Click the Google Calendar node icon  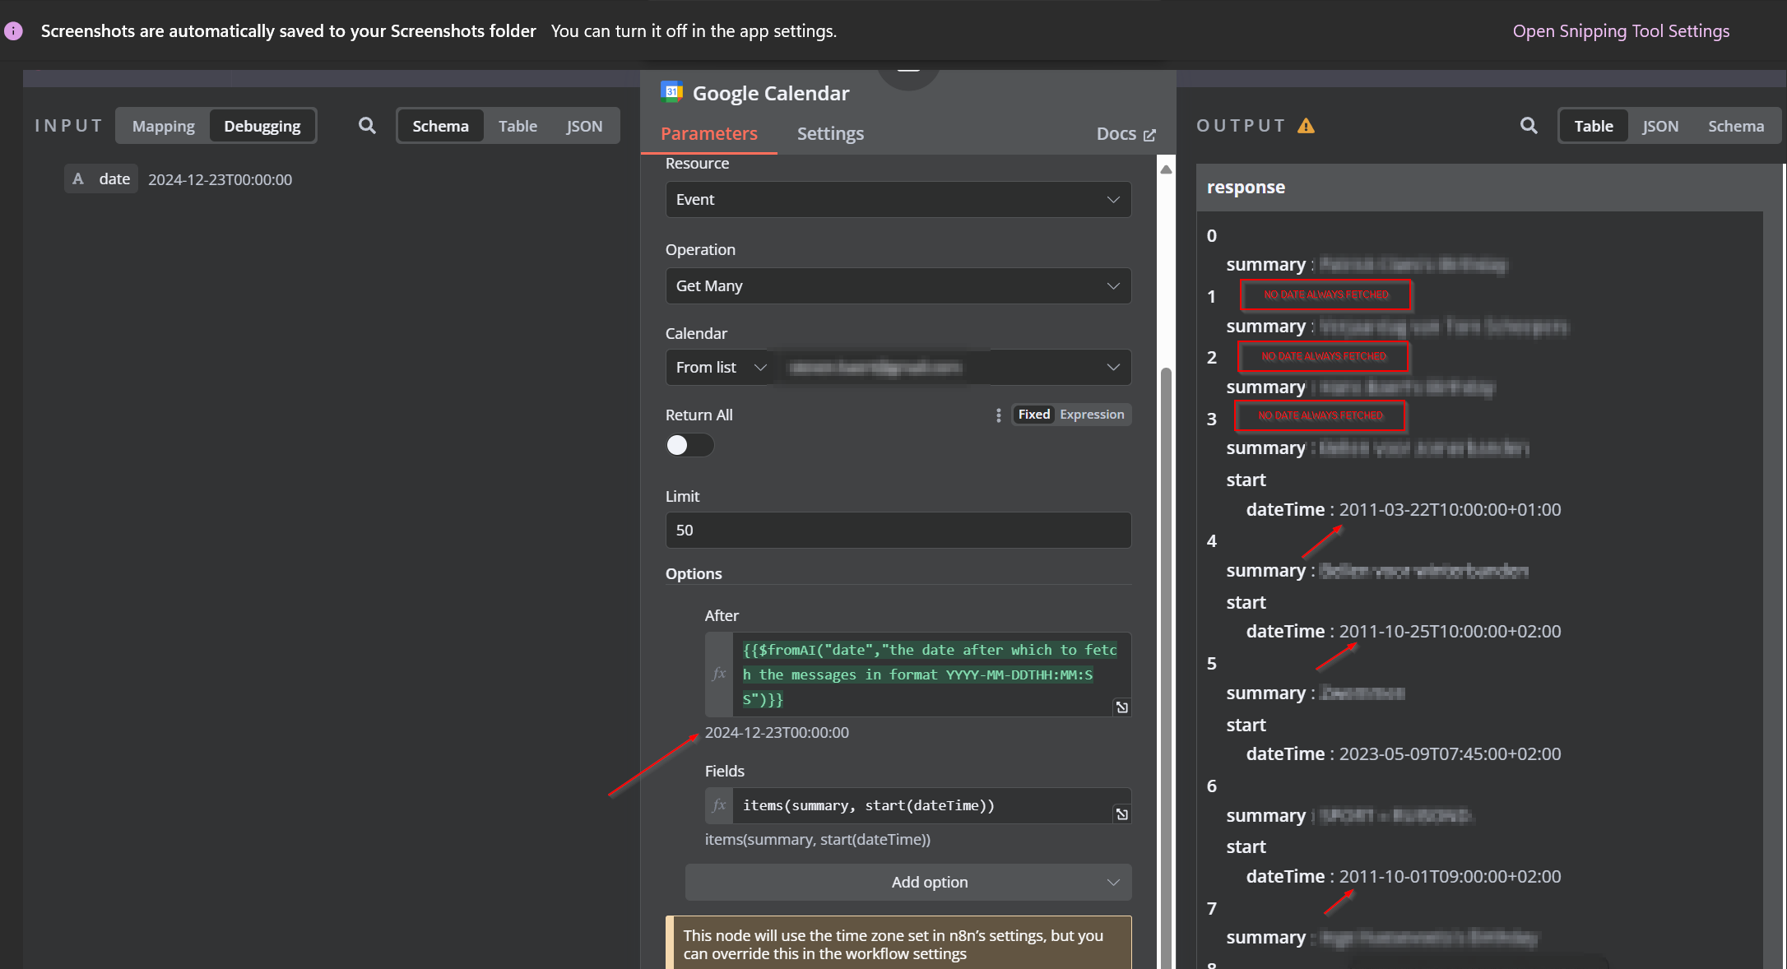[x=671, y=92]
